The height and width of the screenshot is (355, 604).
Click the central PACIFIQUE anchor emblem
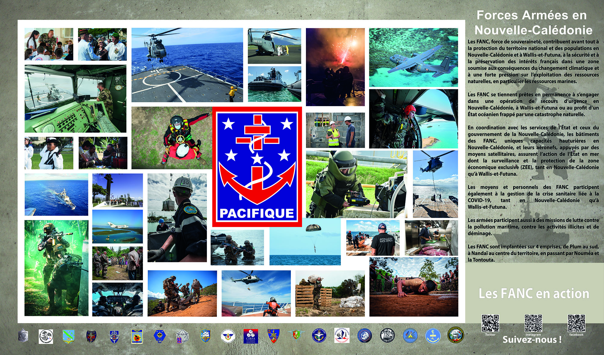point(257,167)
